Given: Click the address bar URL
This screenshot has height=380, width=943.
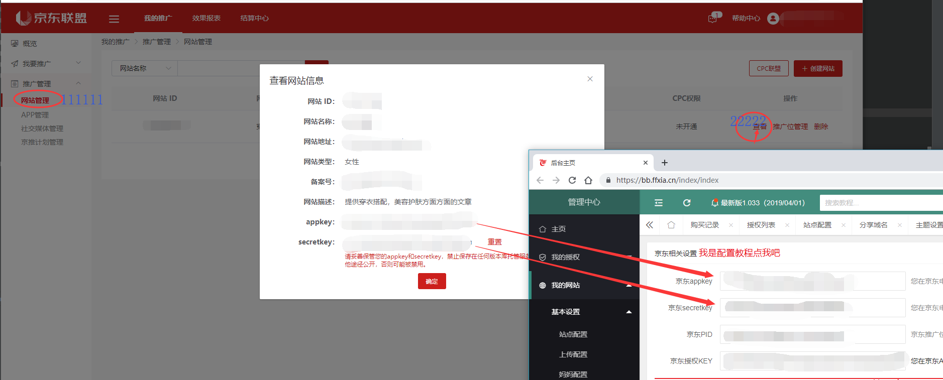Looking at the screenshot, I should click(x=667, y=180).
